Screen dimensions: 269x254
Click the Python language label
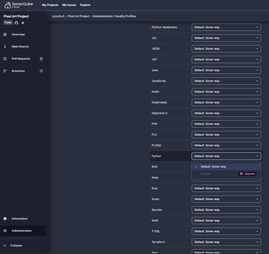pyautogui.click(x=156, y=156)
